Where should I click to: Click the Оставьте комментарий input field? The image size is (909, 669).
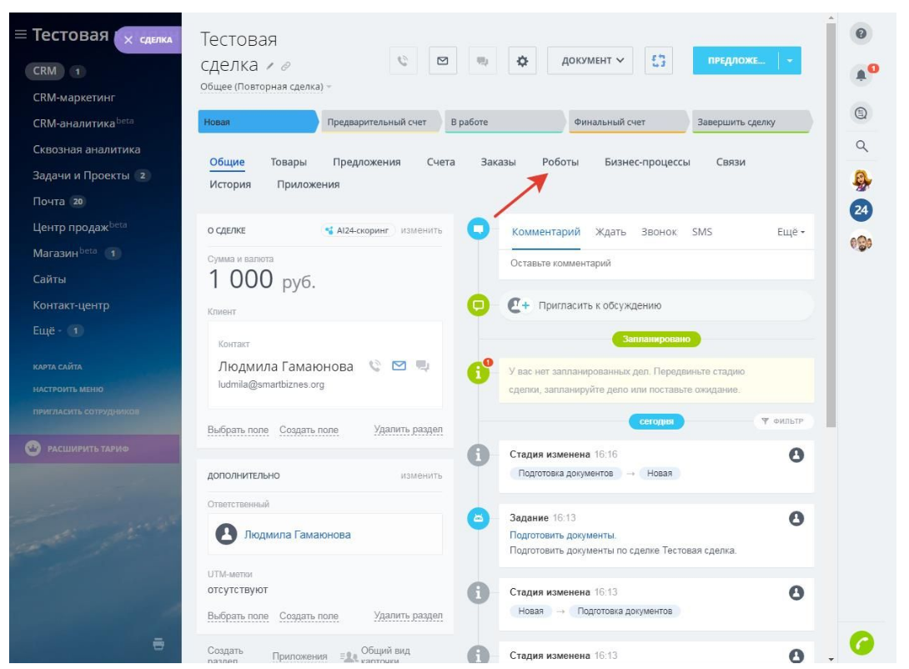[656, 264]
